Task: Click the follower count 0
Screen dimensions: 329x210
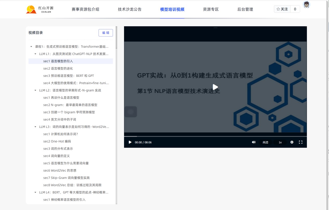Action: coord(295,9)
